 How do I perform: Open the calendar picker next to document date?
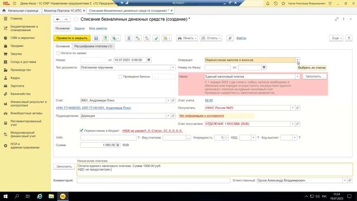(x=149, y=60)
